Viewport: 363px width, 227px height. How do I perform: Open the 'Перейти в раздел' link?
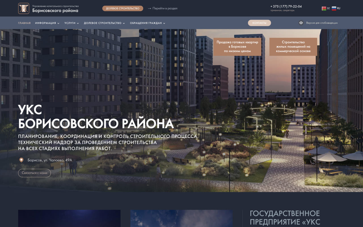165,9
